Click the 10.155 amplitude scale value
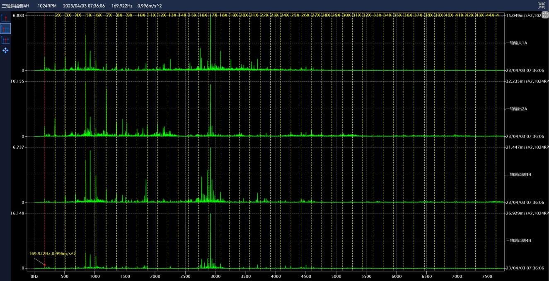 18,81
